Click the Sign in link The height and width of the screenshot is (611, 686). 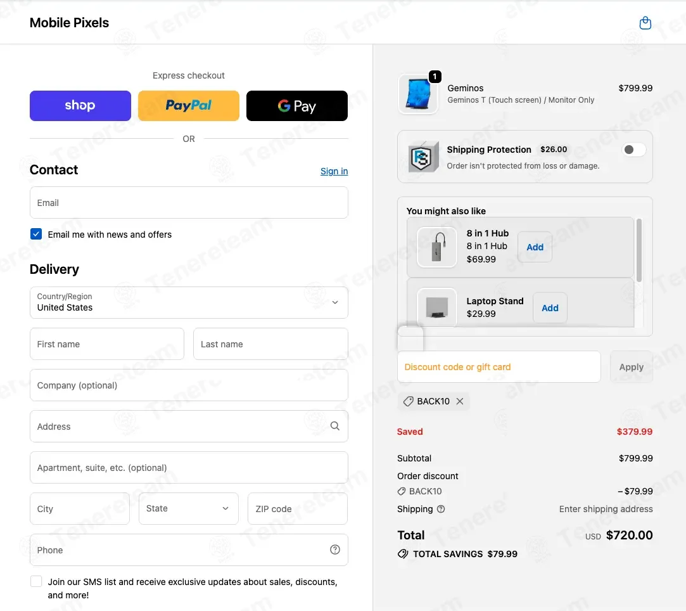coord(334,171)
